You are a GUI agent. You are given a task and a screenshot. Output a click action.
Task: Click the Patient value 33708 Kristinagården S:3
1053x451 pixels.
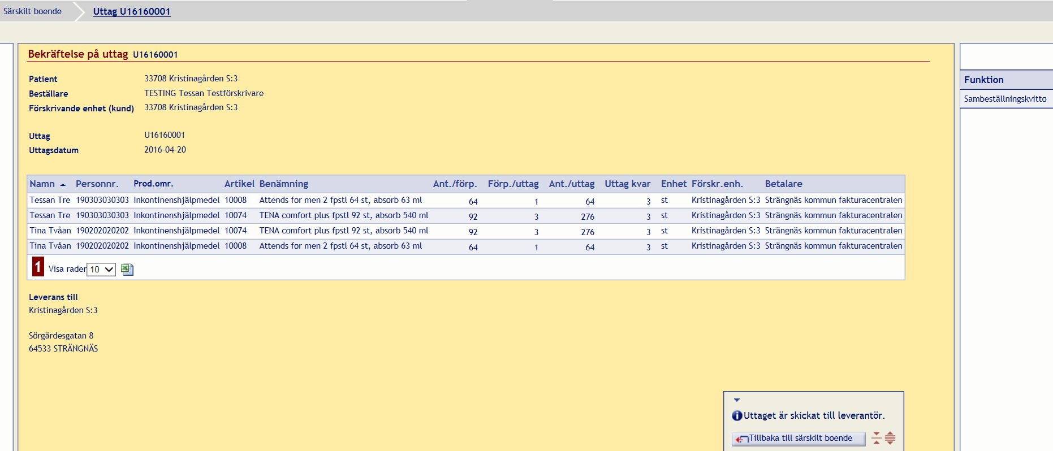click(191, 79)
